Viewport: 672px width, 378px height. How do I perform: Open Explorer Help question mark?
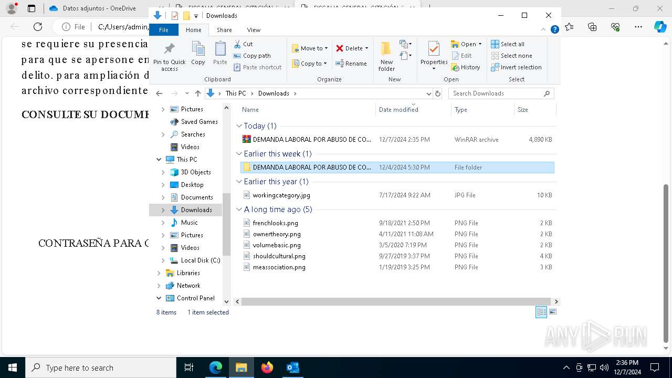click(554, 30)
